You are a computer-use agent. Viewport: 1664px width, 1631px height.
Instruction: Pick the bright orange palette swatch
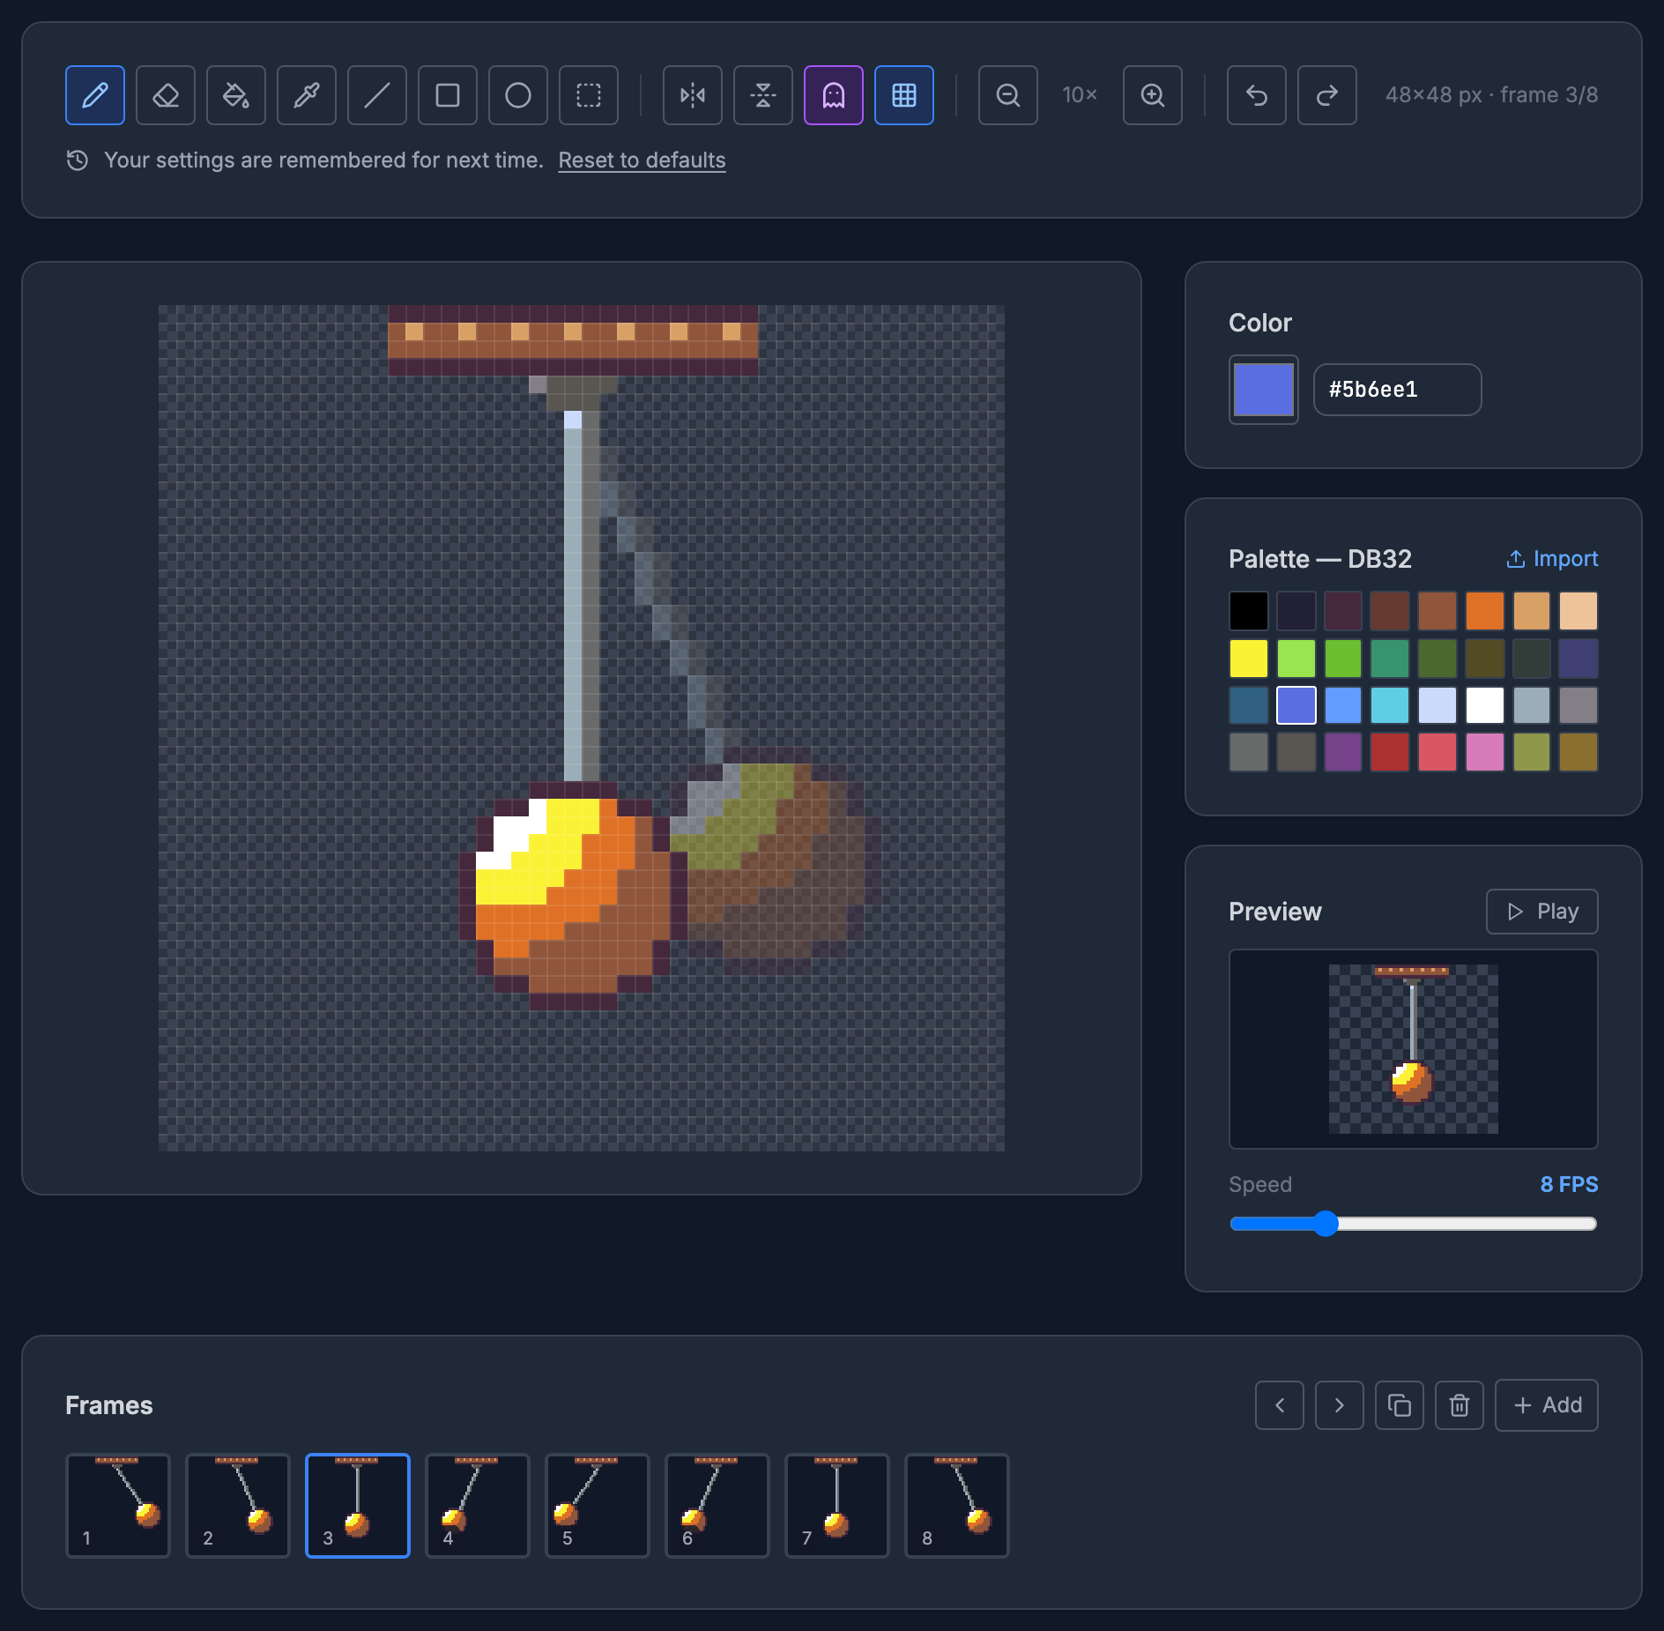[x=1485, y=611]
